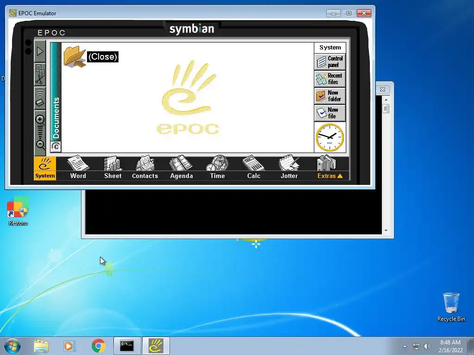
Task: Open Google Chrome from taskbar
Action: click(98, 346)
